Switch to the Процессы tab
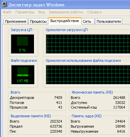 tap(38, 21)
